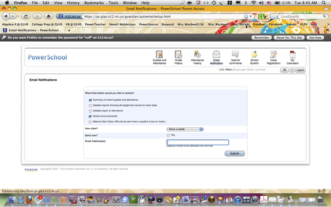Click the Pearson logo in footer
This screenshot has height=207, width=331.
pos(31,169)
